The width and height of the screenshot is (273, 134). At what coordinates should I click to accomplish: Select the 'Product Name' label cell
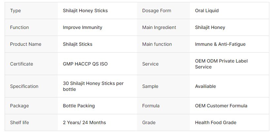(x=25, y=44)
